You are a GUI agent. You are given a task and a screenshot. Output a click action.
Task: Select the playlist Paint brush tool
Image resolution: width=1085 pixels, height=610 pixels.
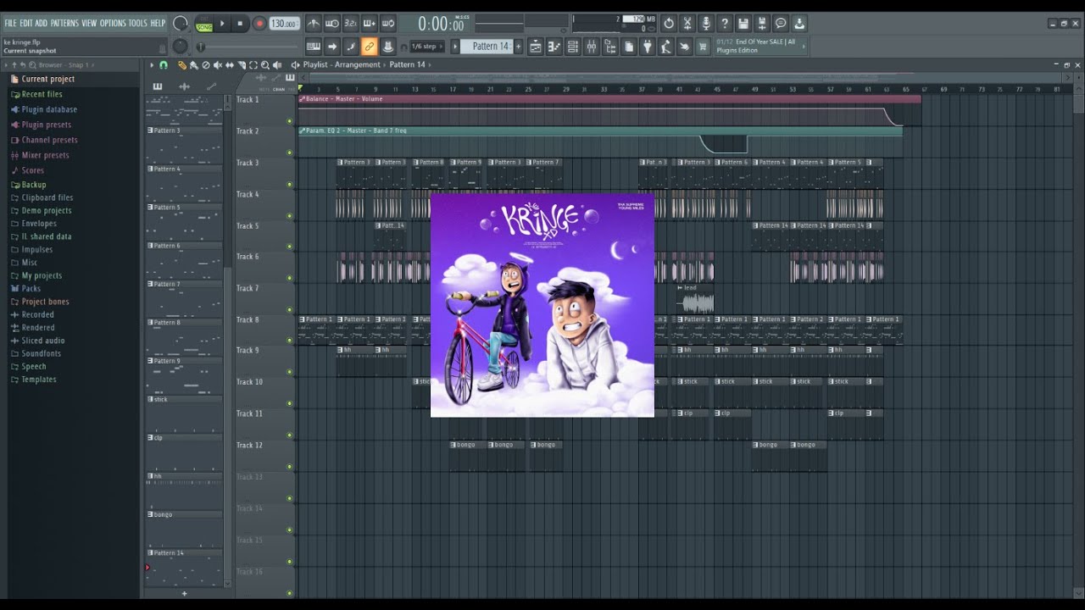coord(194,65)
